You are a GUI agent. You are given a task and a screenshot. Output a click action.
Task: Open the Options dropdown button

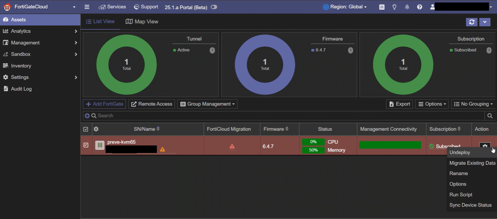432,104
